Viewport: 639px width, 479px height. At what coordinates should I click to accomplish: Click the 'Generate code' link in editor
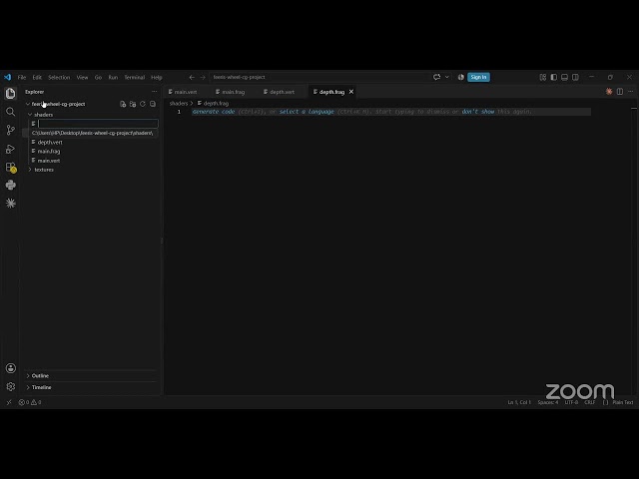pos(213,112)
